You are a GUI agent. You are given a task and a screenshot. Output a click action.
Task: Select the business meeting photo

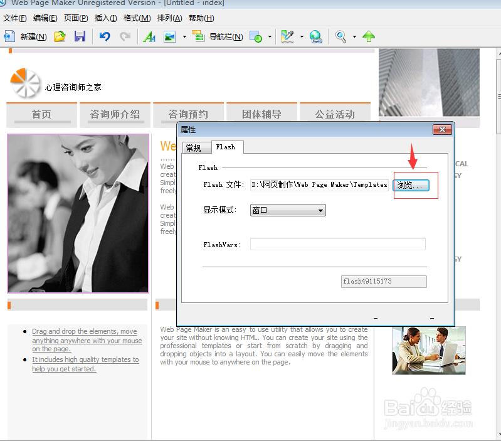[x=429, y=350]
